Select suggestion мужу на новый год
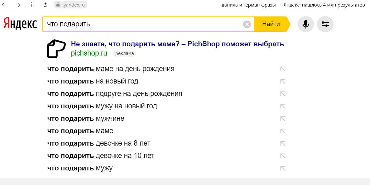 click(102, 106)
